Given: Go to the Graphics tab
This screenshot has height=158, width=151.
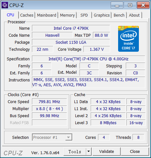Looking at the screenshot, I should pos(102,15).
